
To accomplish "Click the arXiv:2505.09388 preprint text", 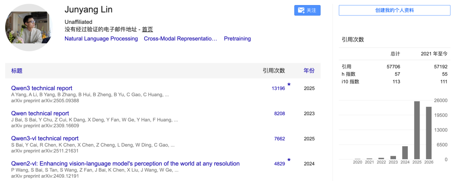I will point(45,101).
